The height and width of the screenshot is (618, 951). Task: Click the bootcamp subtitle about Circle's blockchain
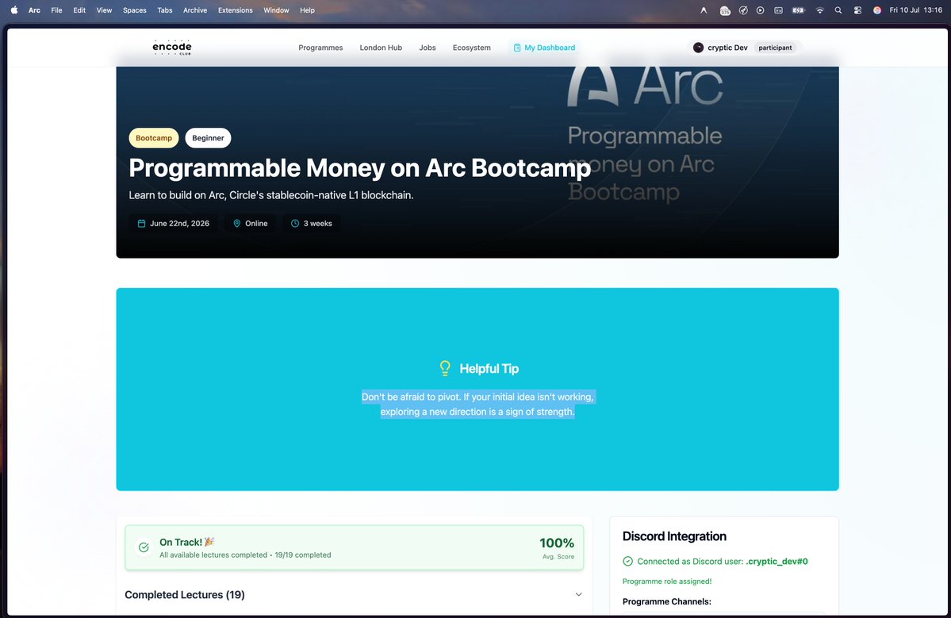point(271,195)
